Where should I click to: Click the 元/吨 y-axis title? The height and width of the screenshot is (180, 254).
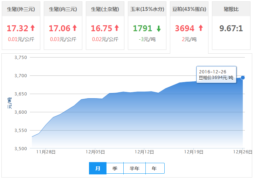tap(9, 103)
